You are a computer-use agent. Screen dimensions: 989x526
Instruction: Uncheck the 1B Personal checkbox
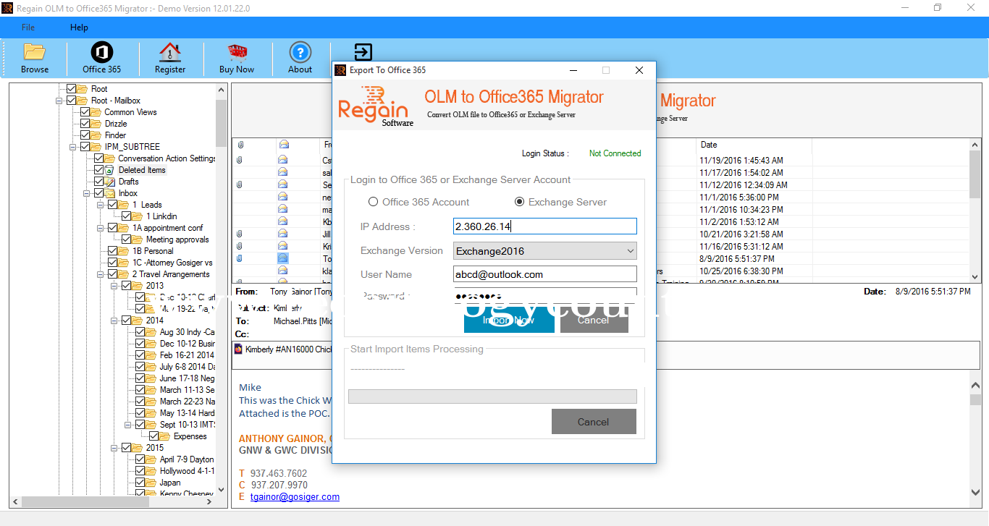click(113, 251)
